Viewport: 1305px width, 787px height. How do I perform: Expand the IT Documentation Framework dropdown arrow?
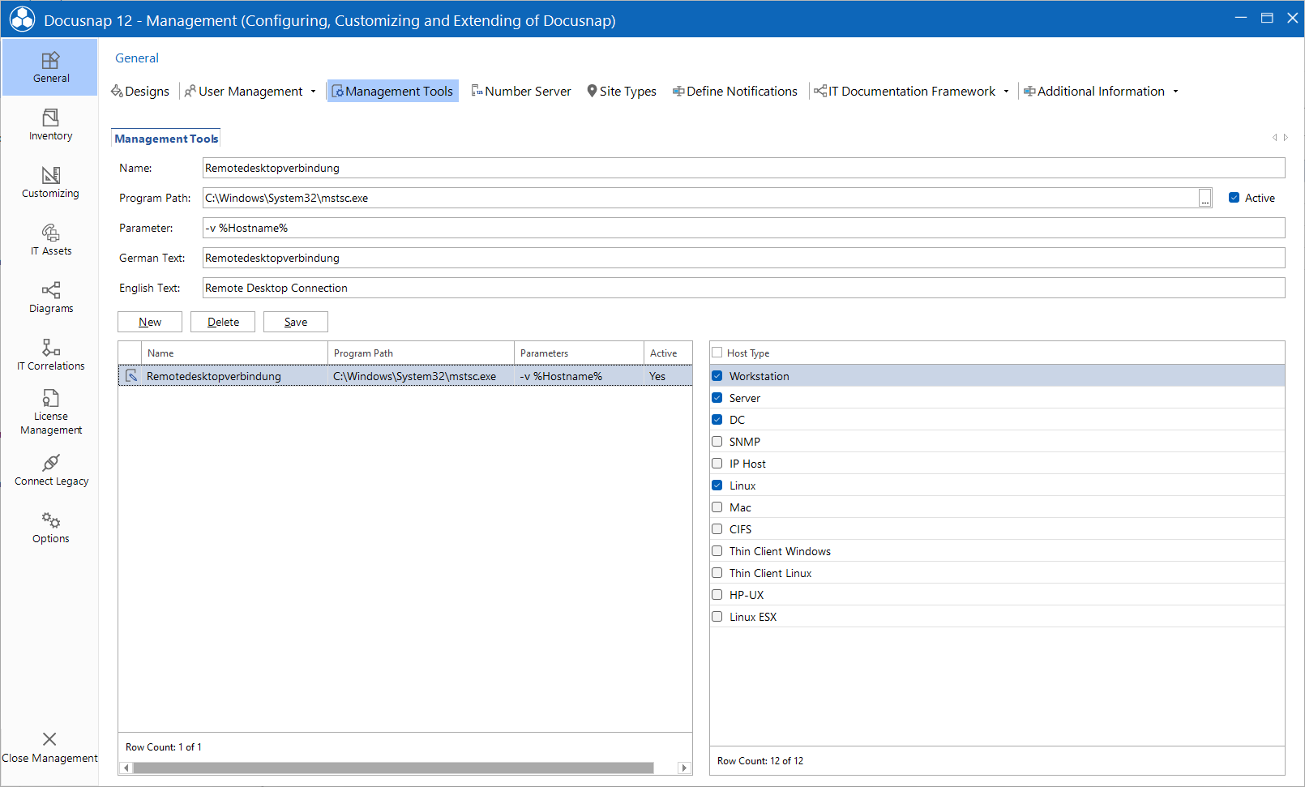(1006, 92)
